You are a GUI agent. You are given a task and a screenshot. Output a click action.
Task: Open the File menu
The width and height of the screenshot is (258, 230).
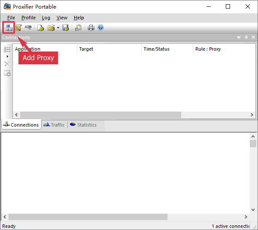[11, 18]
